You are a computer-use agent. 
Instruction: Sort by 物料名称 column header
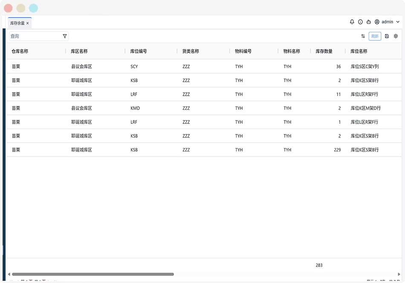click(x=292, y=51)
